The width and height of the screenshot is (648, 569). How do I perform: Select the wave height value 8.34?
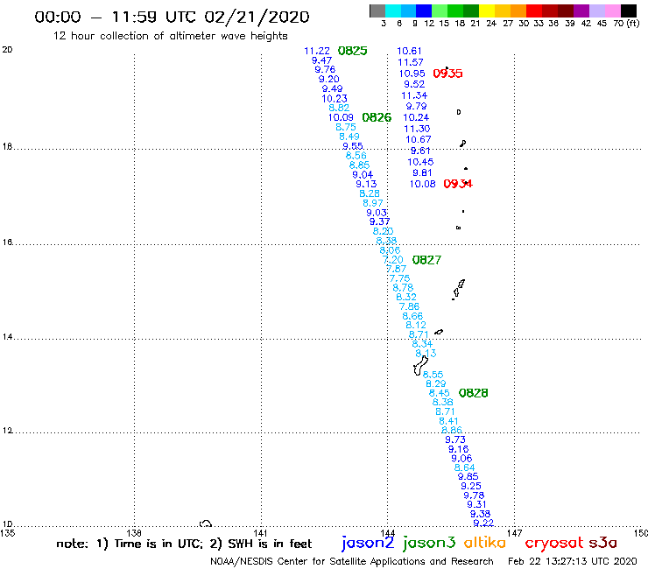(422, 344)
